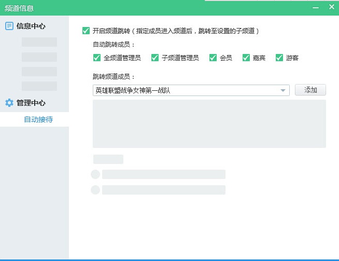339x261 pixels.
Task: Select the first gray radio circle placeholder
Action: (95, 174)
